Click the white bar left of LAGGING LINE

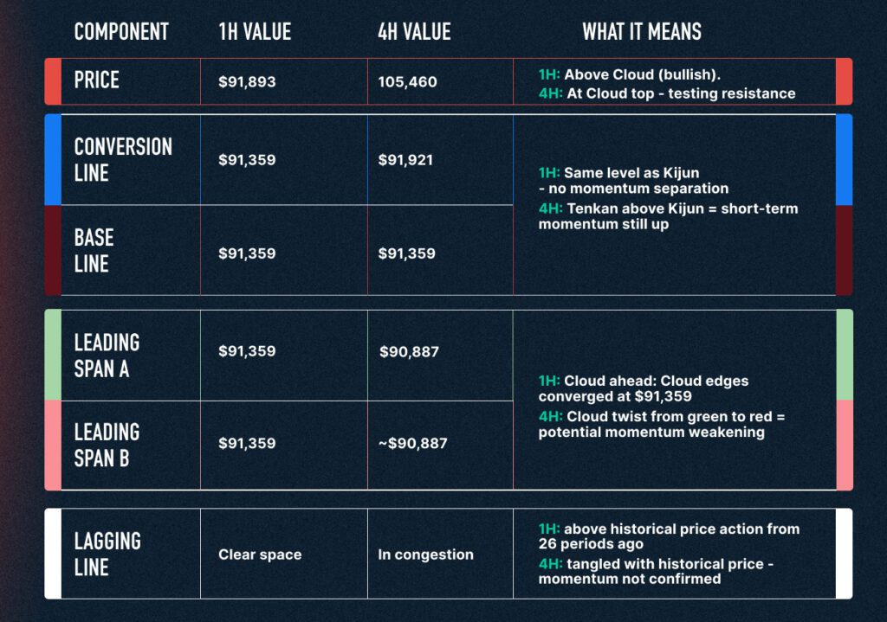point(53,554)
